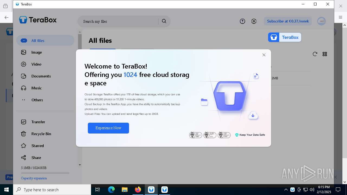Click background browser back arrow
The image size is (347, 195).
(6, 17)
